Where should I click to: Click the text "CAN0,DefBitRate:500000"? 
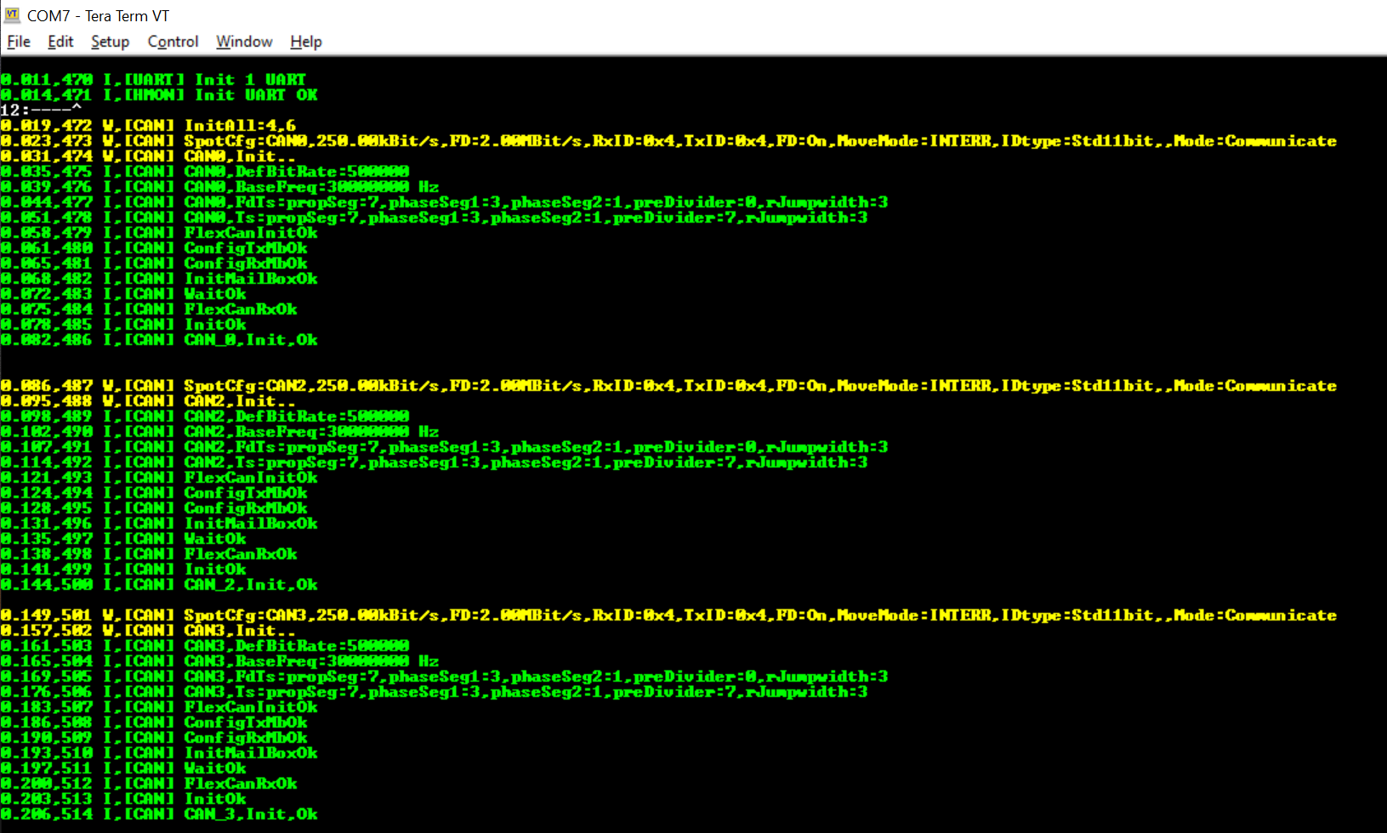pos(297,171)
